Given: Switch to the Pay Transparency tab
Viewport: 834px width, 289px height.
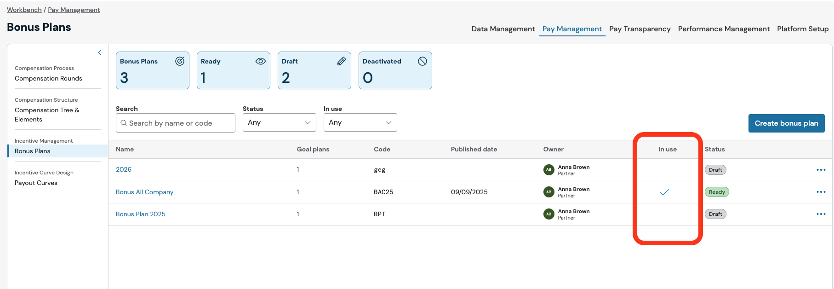Looking at the screenshot, I should click(x=640, y=29).
